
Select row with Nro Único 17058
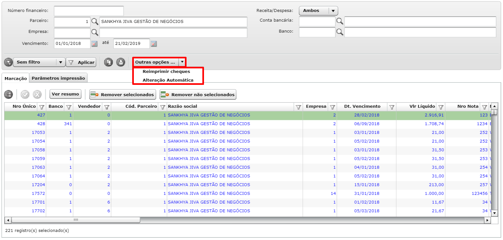pos(248,150)
